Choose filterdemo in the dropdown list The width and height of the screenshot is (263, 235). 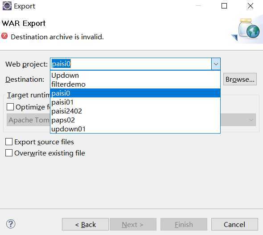(135, 84)
